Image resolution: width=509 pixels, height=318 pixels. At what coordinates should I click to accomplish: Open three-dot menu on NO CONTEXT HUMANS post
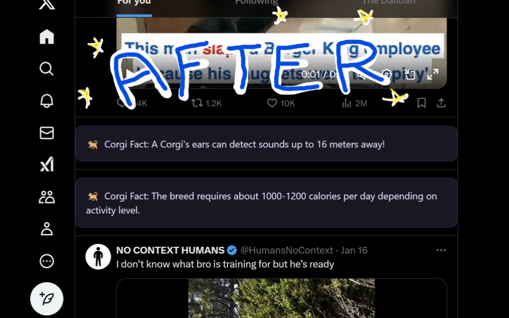pos(441,250)
